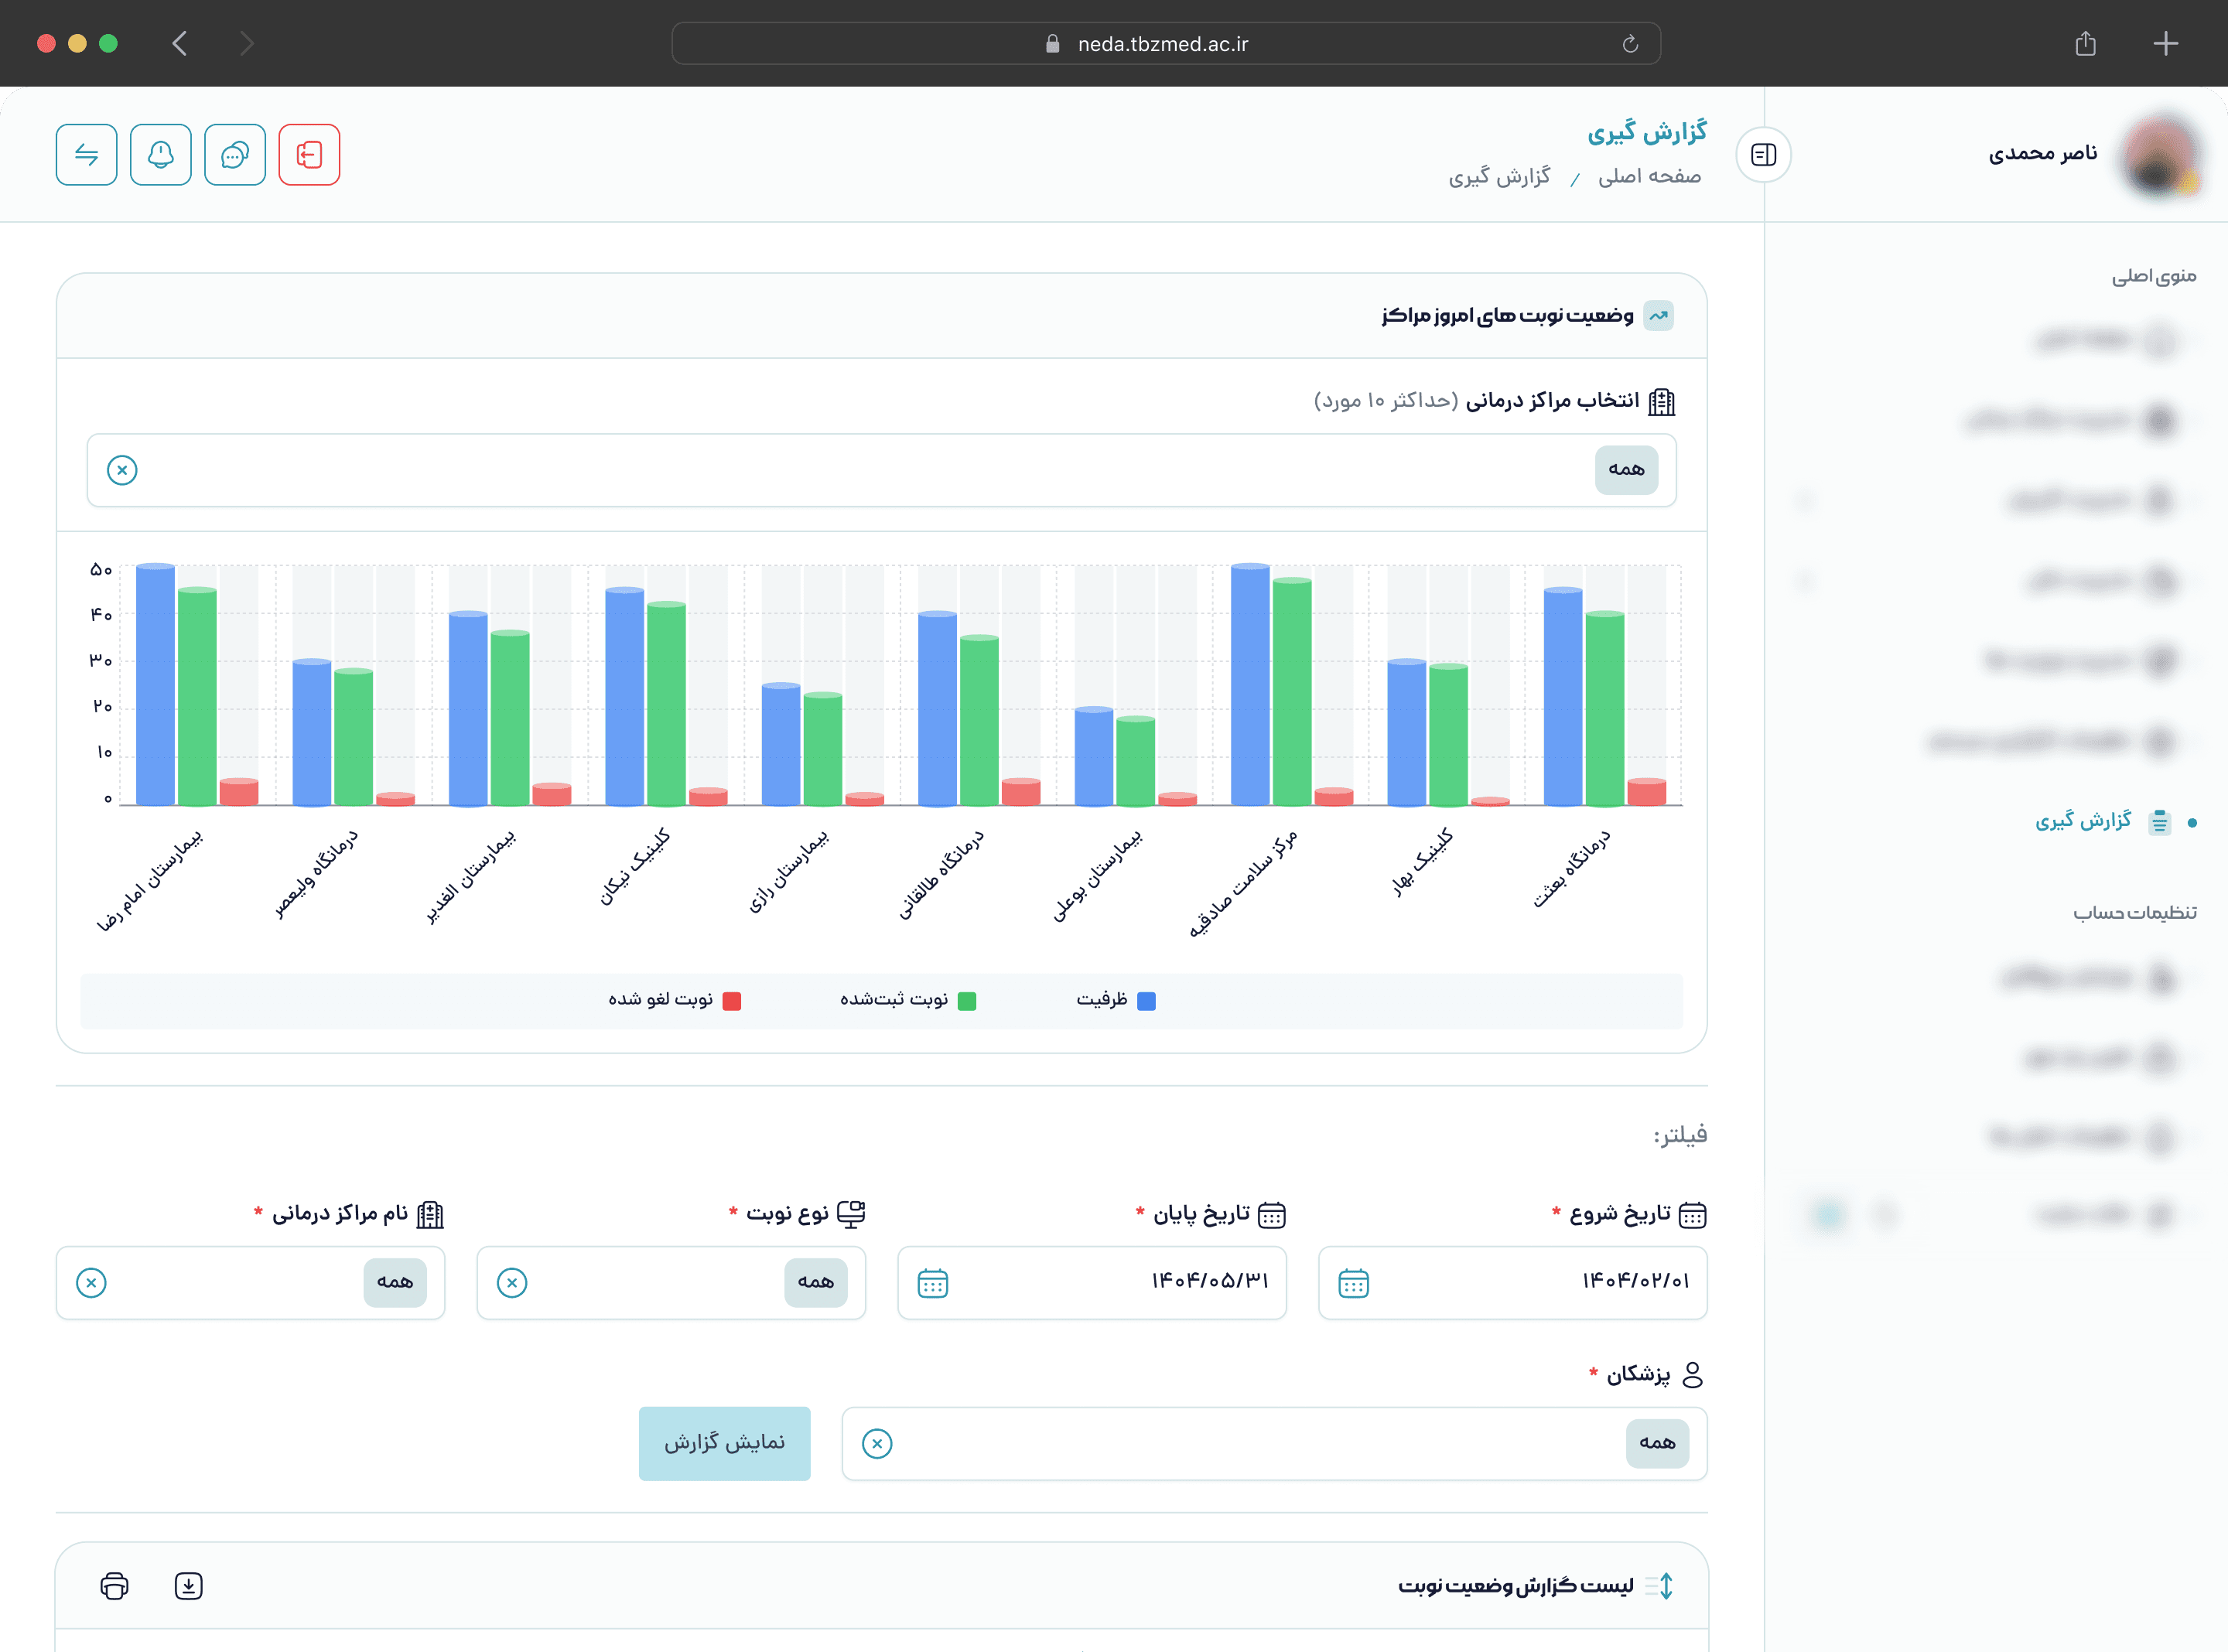Image resolution: width=2228 pixels, height=1652 pixels.
Task: Go to صفحه اصلی breadcrumb link
Action: pos(1649,177)
